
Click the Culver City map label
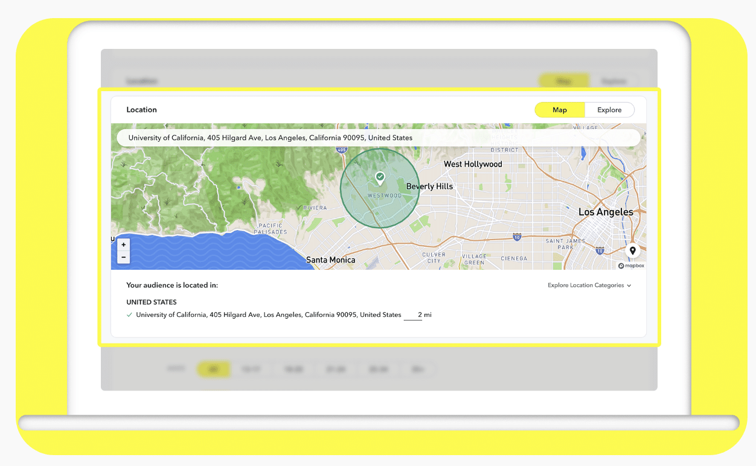click(434, 258)
